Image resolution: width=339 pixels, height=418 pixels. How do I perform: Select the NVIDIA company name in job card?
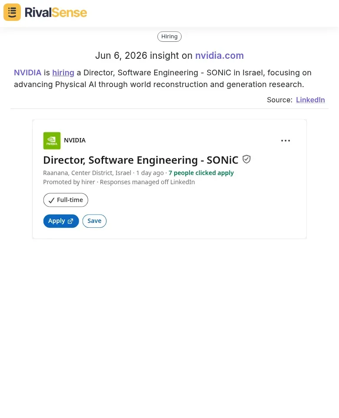[x=75, y=140]
